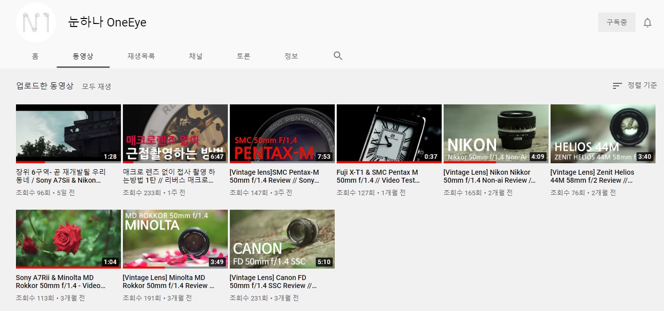The width and height of the screenshot is (664, 311).
Task: Click title [Vintage Lens] Canon FD 50mm
Action: 273,282
